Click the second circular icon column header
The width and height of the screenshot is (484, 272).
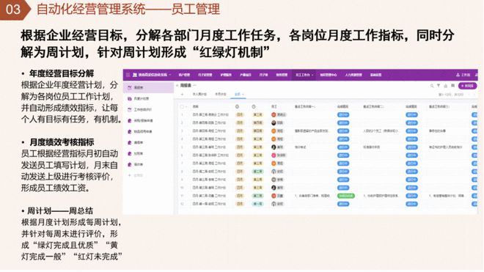254,106
